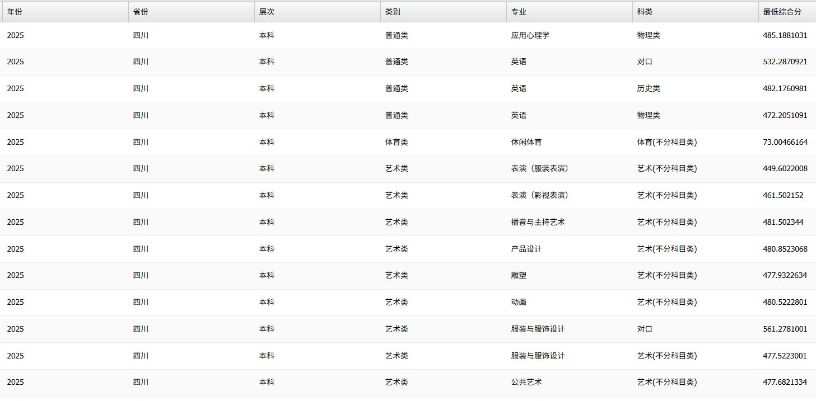The height and width of the screenshot is (401, 816).
Task: Select 体育(不分科目类) cell
Action: [x=666, y=142]
